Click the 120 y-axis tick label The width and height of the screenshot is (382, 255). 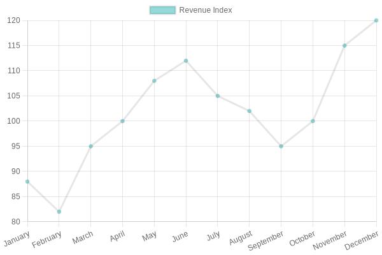[x=13, y=20]
